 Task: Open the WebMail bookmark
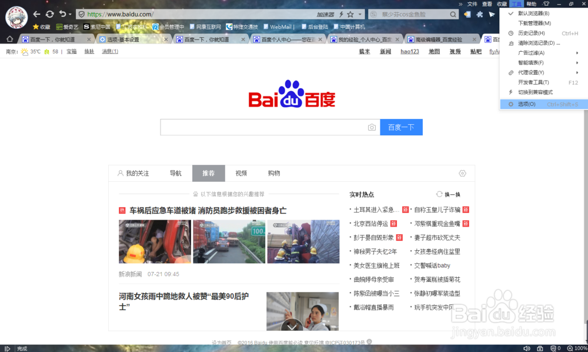[x=278, y=27]
